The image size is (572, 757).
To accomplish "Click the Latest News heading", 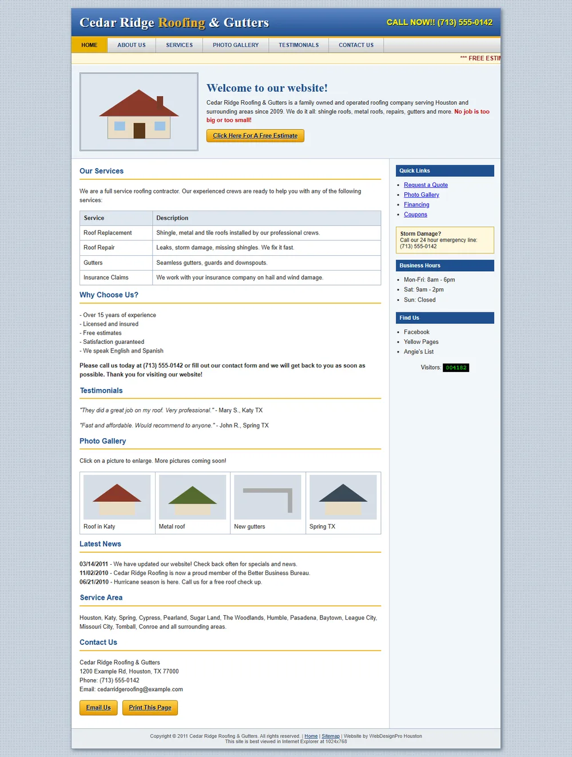I will point(100,544).
